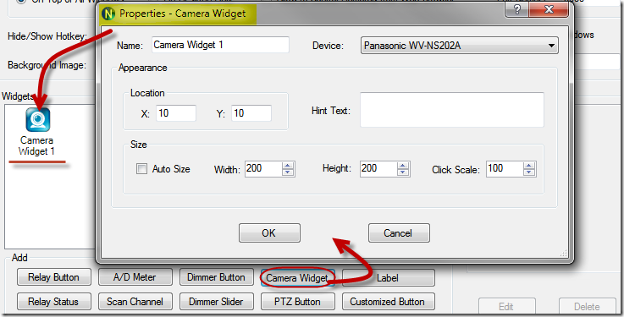624x317 pixels.
Task: Click the Edit button in the background window
Action: tap(506, 307)
